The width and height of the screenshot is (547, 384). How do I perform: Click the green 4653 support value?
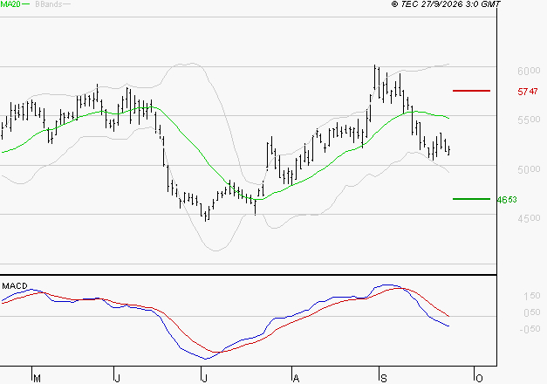pyautogui.click(x=507, y=200)
